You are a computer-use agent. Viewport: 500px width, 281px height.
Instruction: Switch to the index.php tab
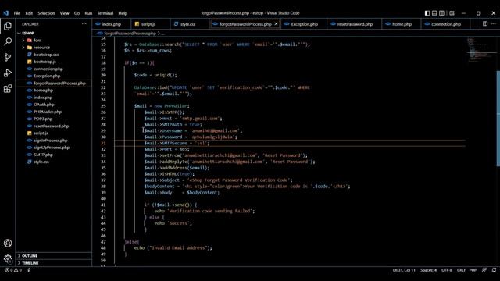tap(111, 24)
